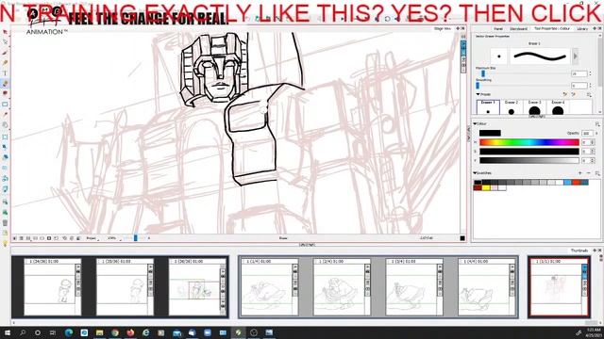This screenshot has width=604, height=339.
Task: Expand brush preview with arrow button
Action: click(x=575, y=56)
